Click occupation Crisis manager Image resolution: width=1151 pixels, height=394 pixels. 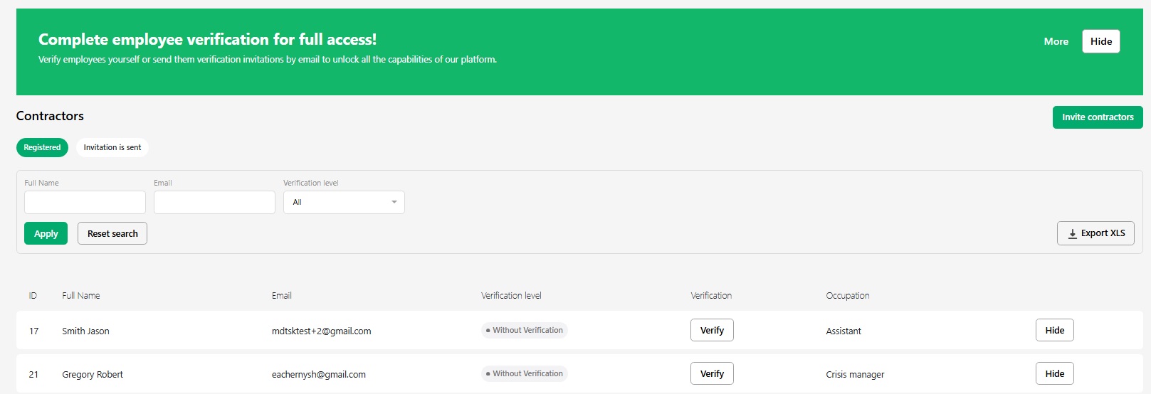point(855,374)
